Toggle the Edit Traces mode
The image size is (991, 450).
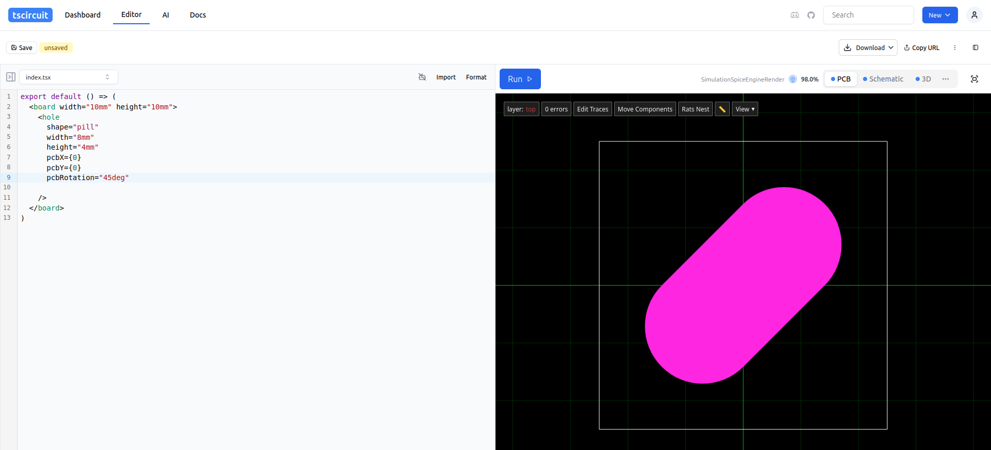point(593,109)
